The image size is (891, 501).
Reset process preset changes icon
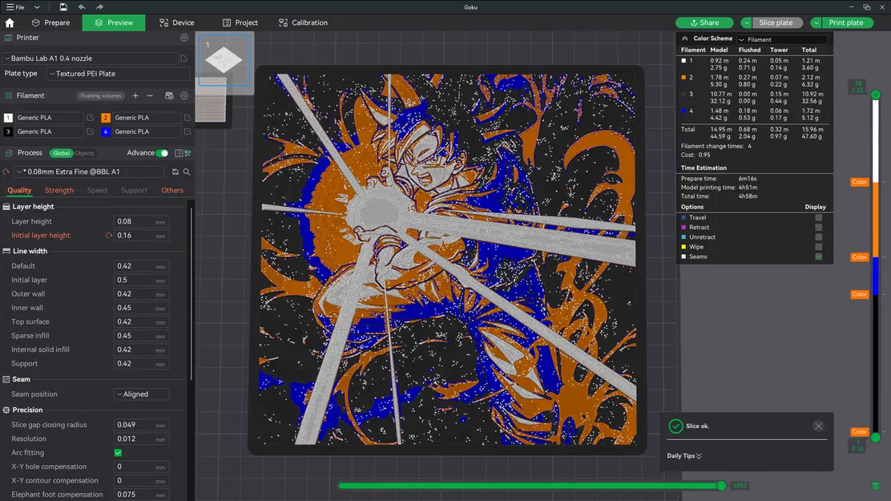click(6, 172)
